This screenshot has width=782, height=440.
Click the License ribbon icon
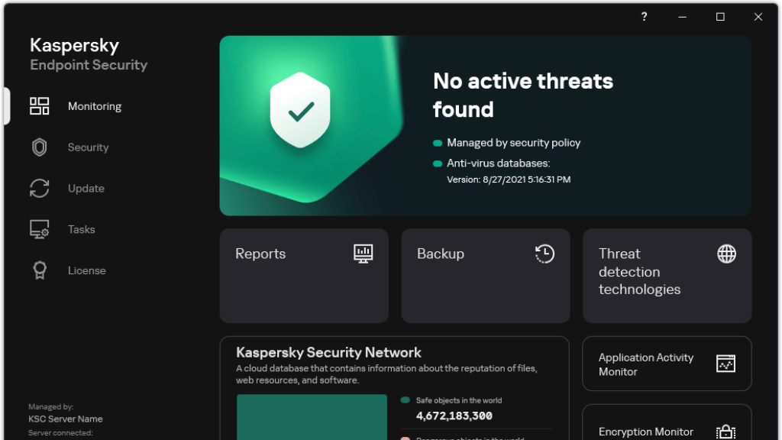[40, 270]
